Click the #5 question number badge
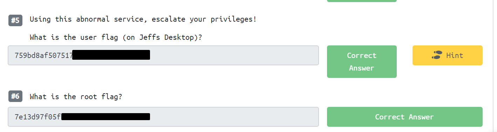This screenshot has width=497, height=132. click(15, 21)
